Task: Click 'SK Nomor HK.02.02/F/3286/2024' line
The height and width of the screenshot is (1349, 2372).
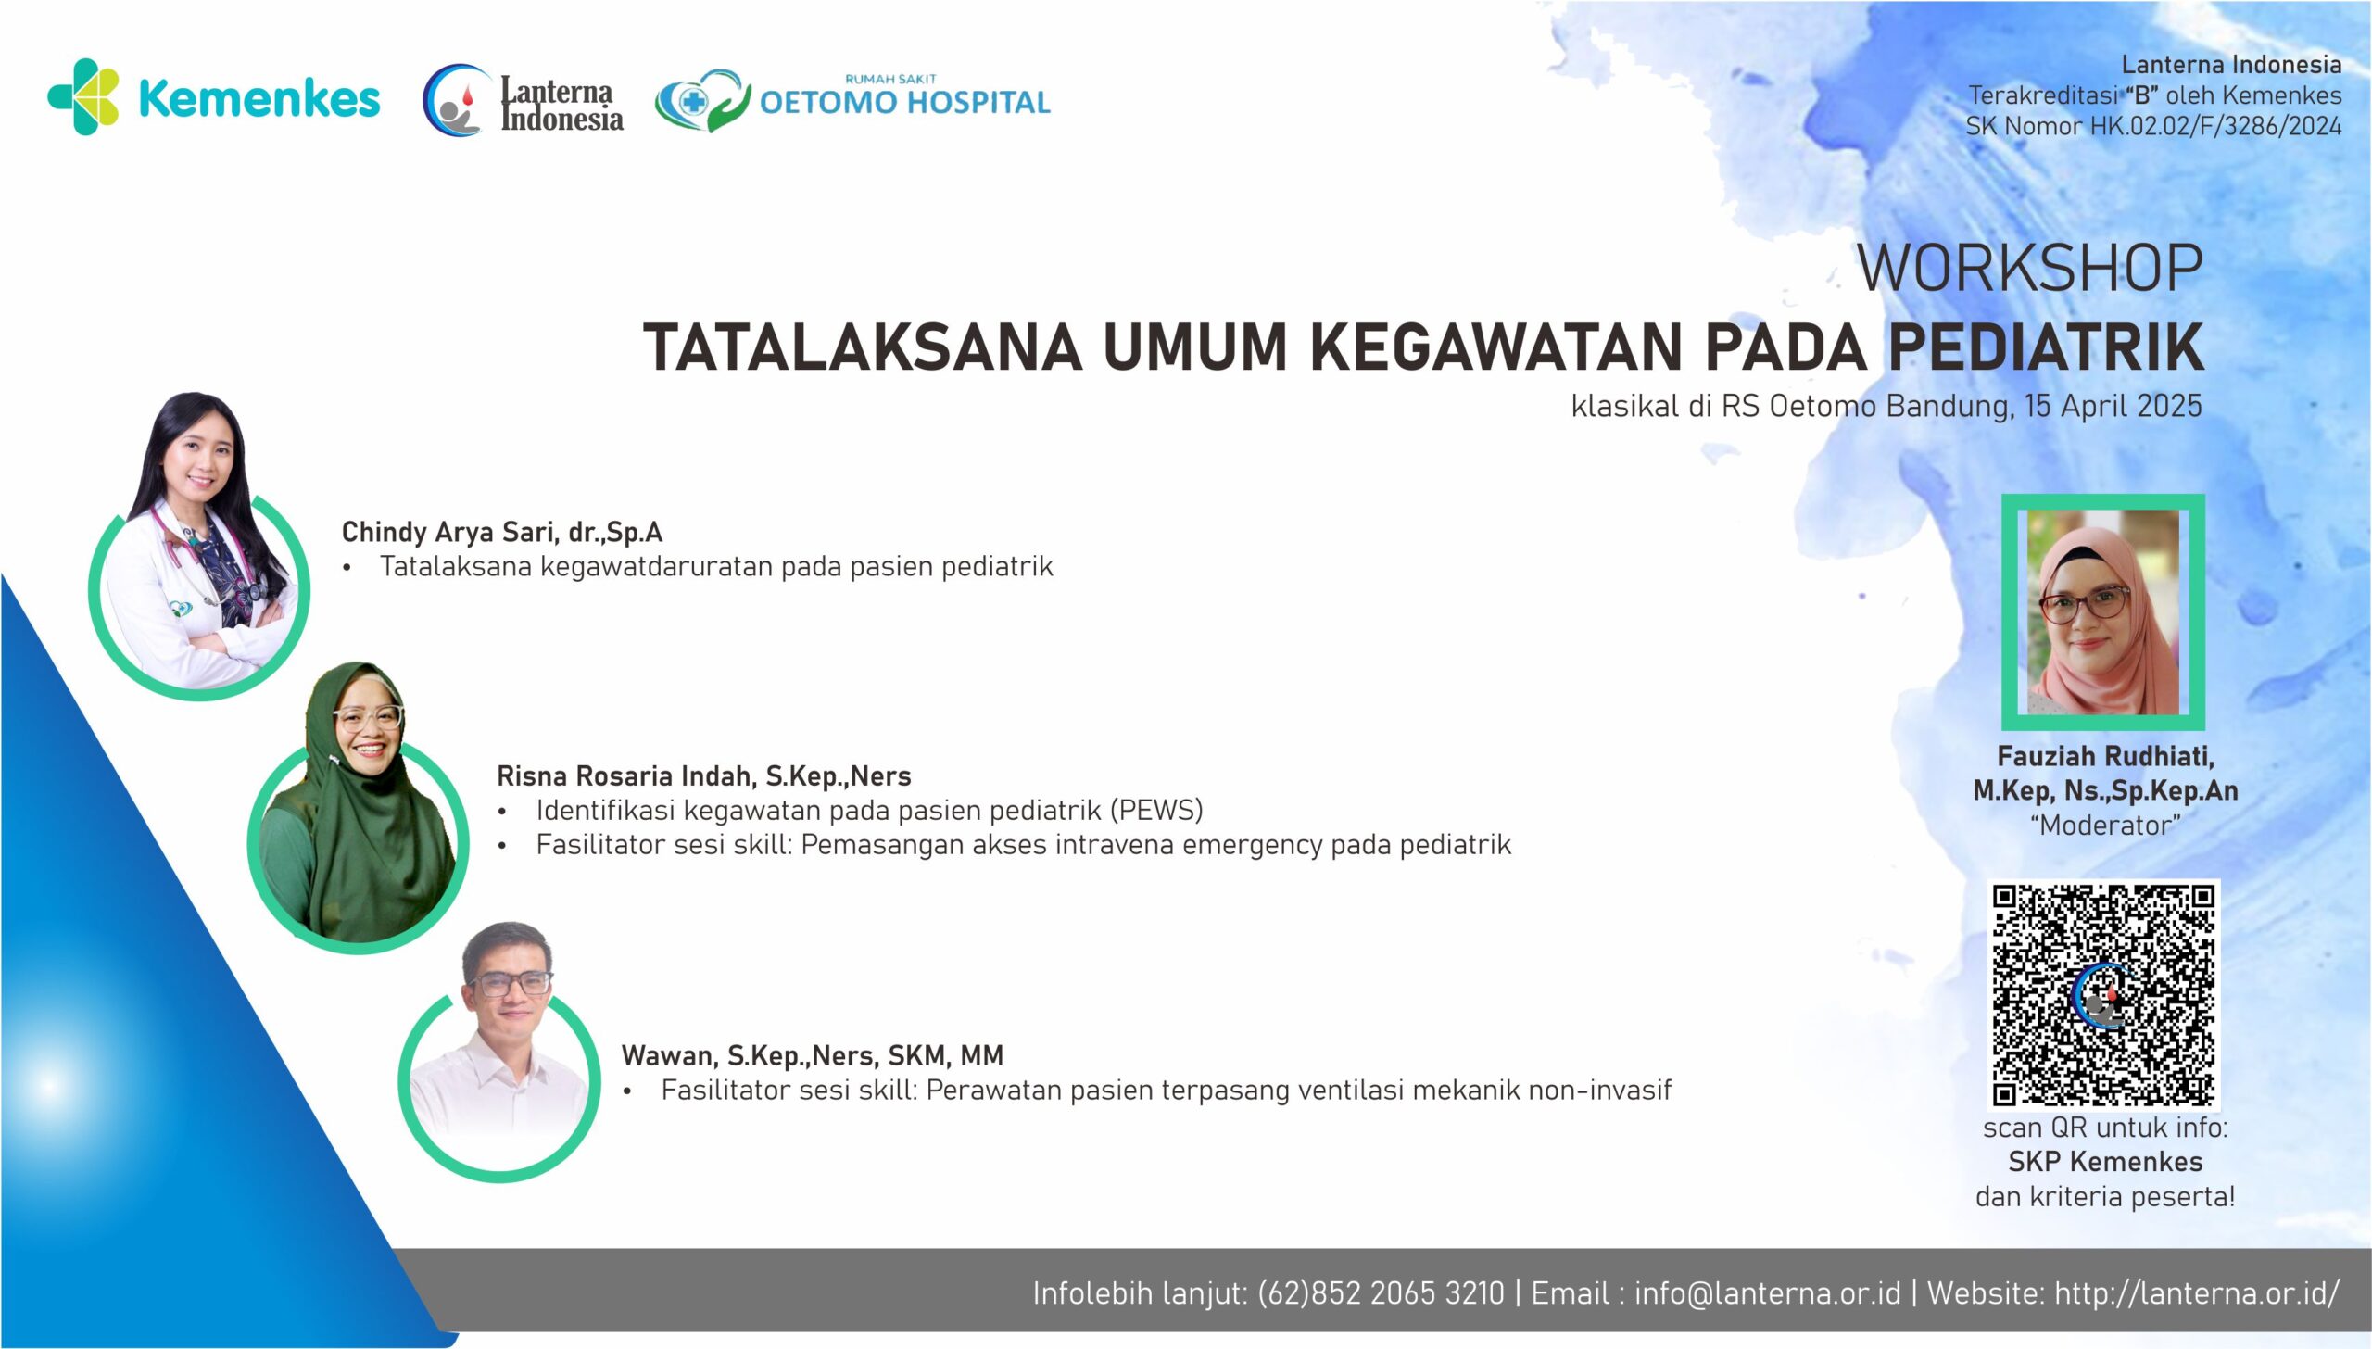Action: click(x=2153, y=126)
